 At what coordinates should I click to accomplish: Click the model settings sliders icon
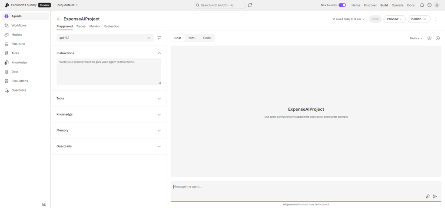coord(159,38)
